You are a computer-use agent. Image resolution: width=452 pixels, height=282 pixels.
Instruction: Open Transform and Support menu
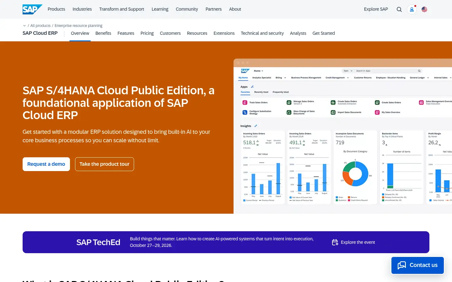pos(122,9)
